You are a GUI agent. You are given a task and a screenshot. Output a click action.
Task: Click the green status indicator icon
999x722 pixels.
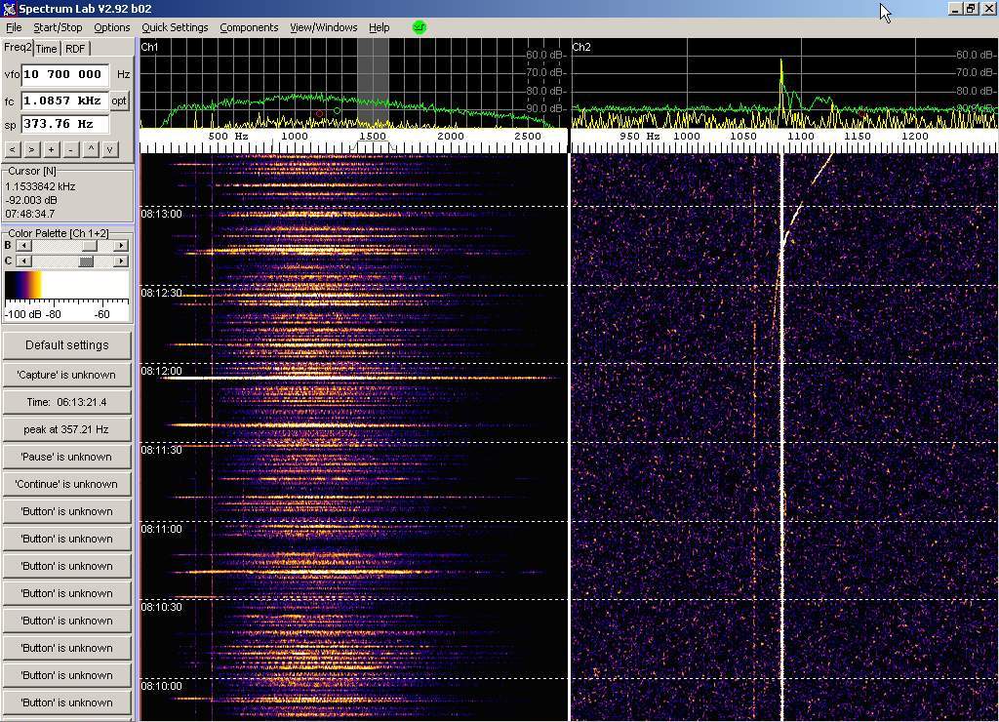click(420, 27)
